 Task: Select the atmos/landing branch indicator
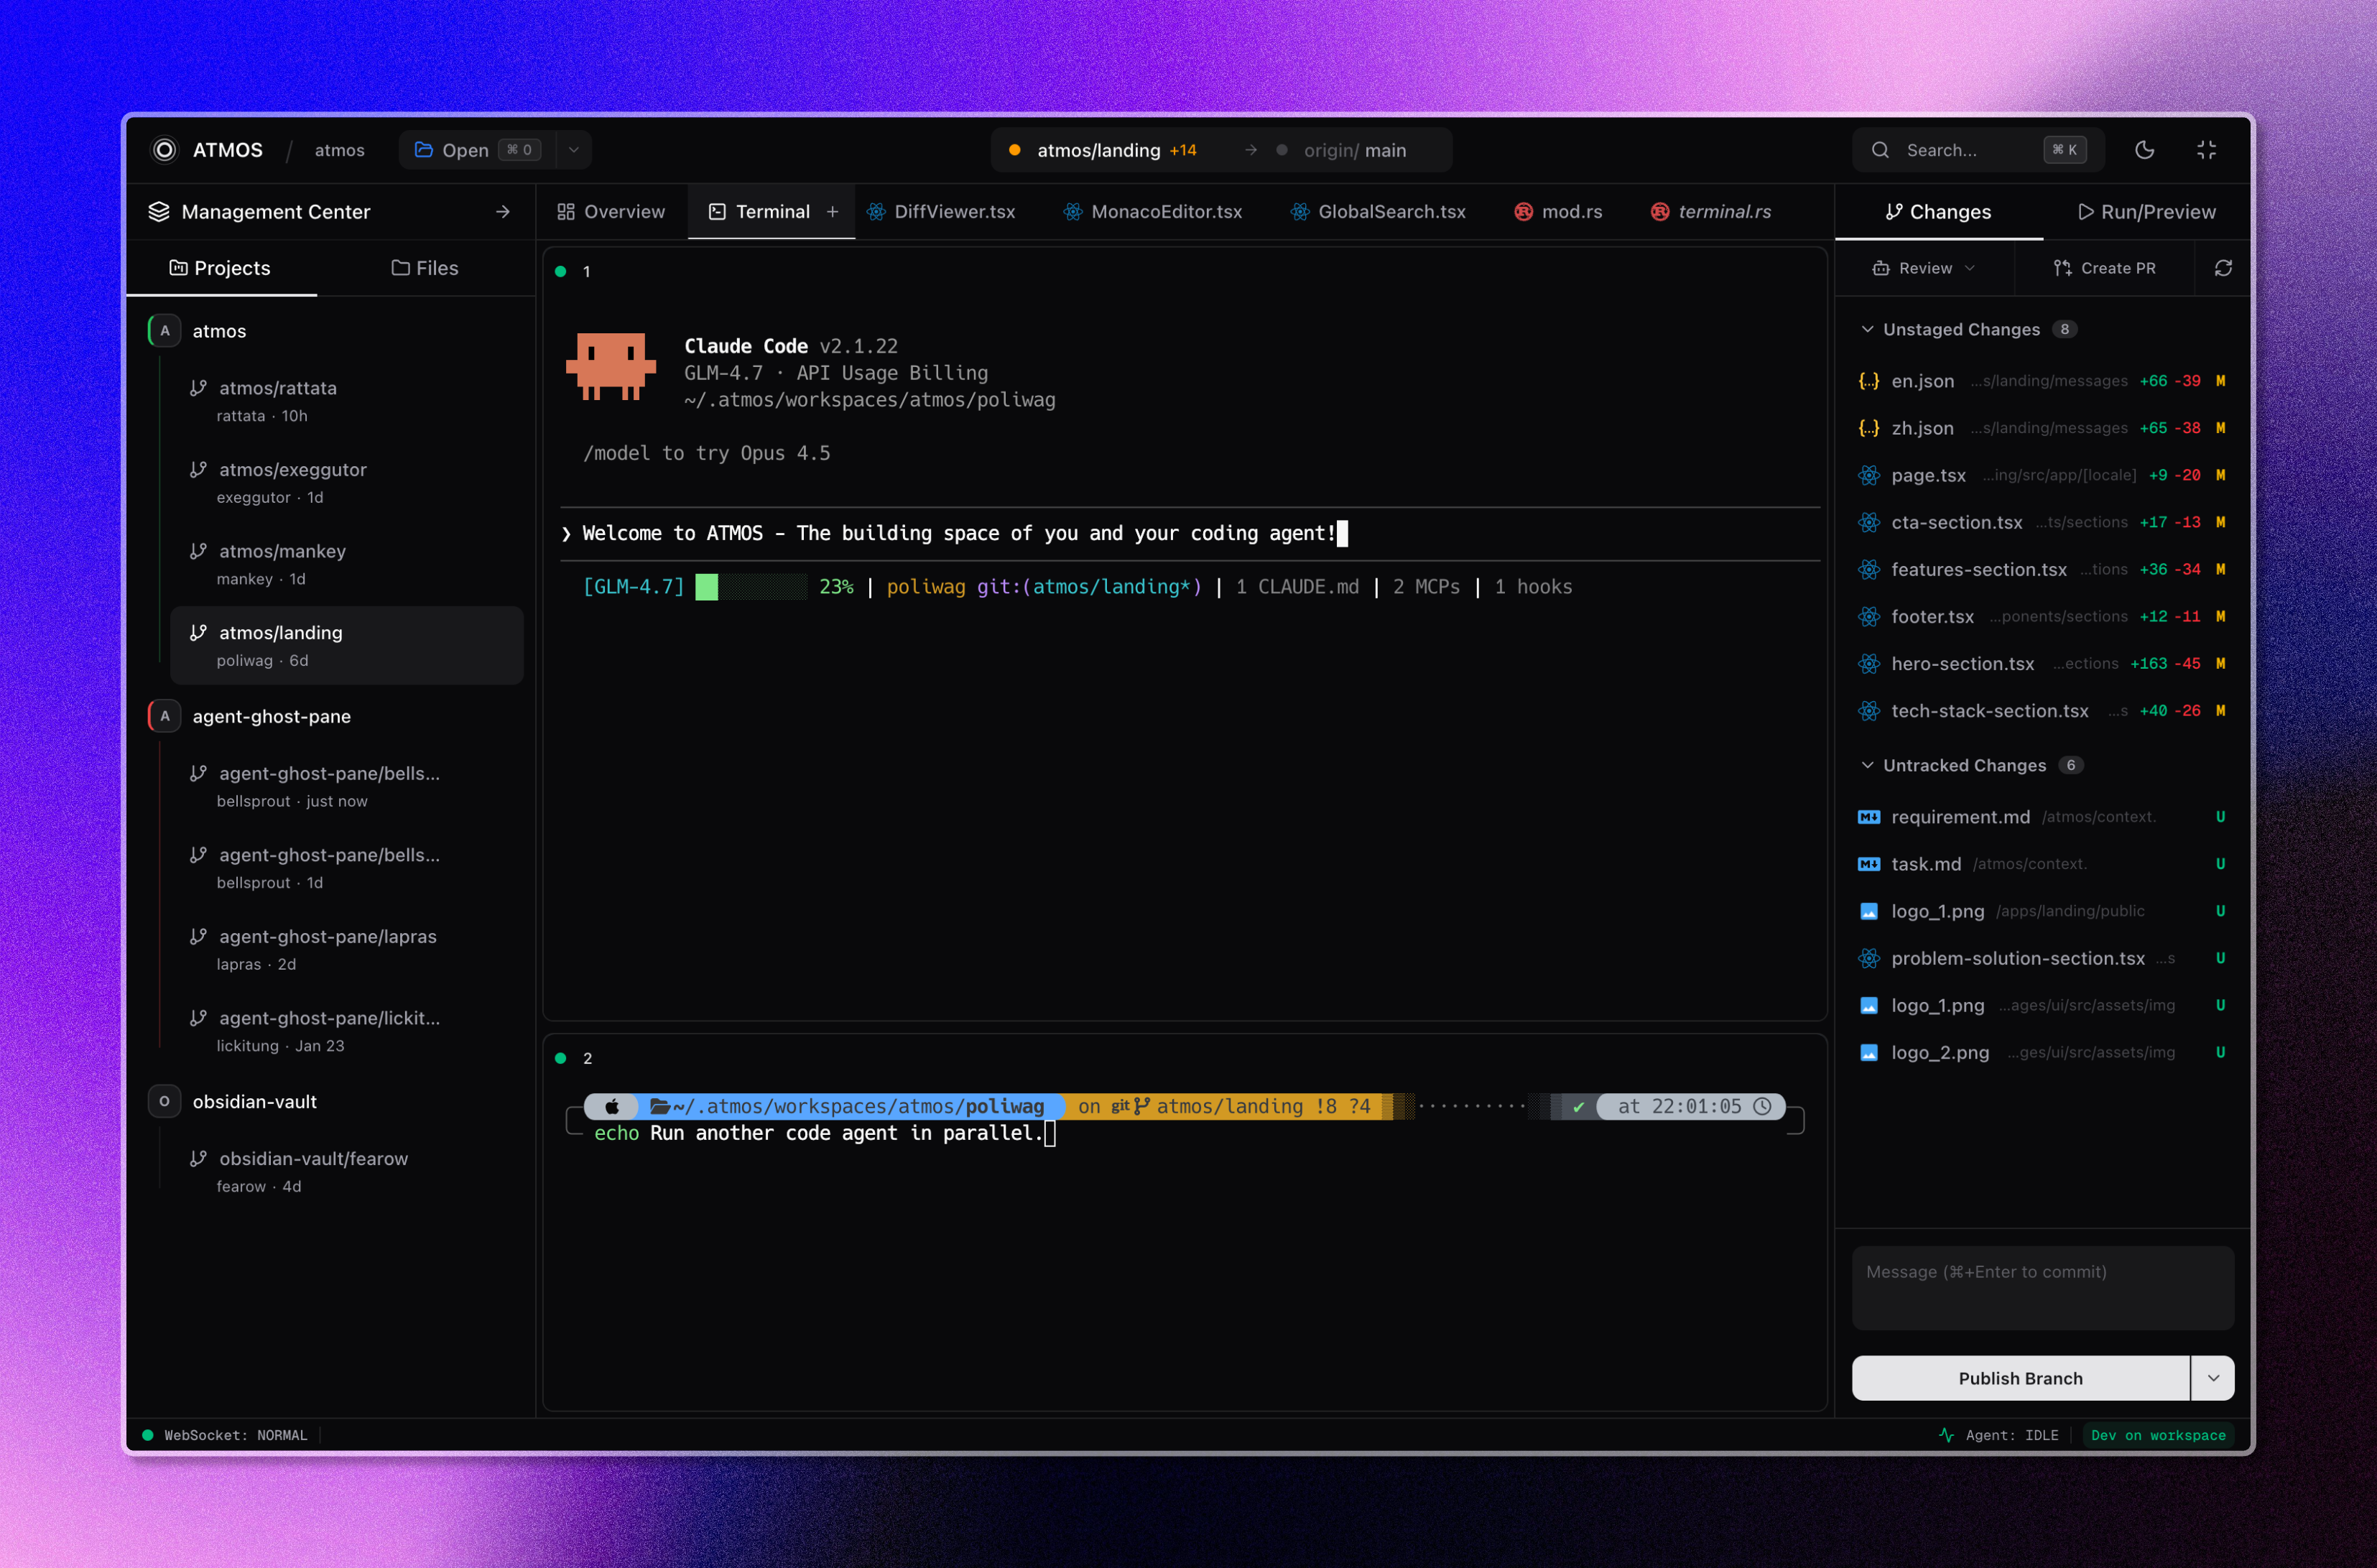click(x=1101, y=150)
